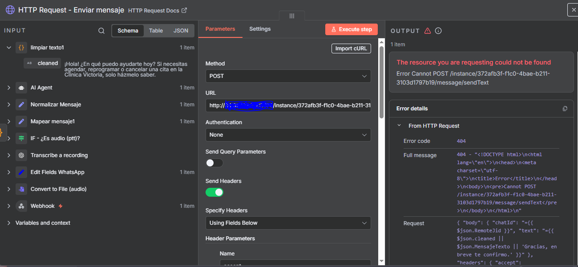The width and height of the screenshot is (578, 267).
Task: Enable the Send Query Parameters toggle
Action: pos(214,163)
